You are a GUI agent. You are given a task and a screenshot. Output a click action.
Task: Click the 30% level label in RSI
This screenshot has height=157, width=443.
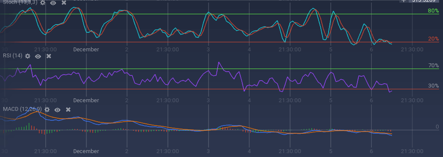pos(434,86)
